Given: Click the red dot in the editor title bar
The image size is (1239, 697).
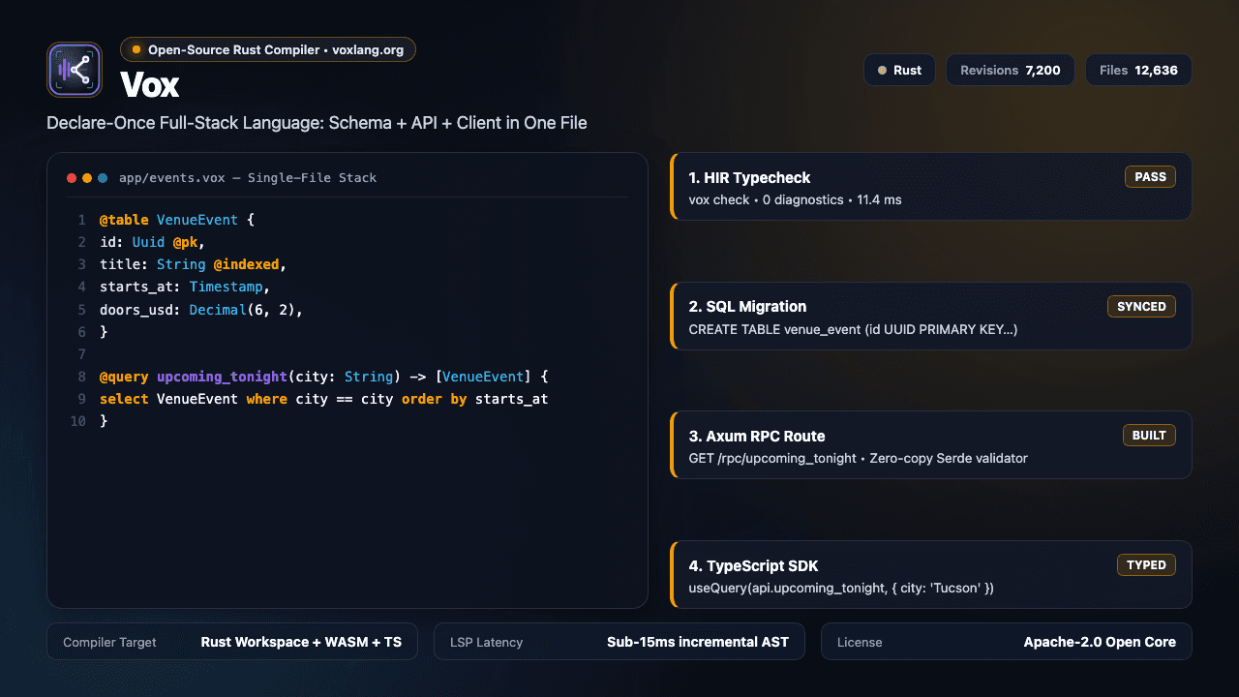Looking at the screenshot, I should point(72,178).
